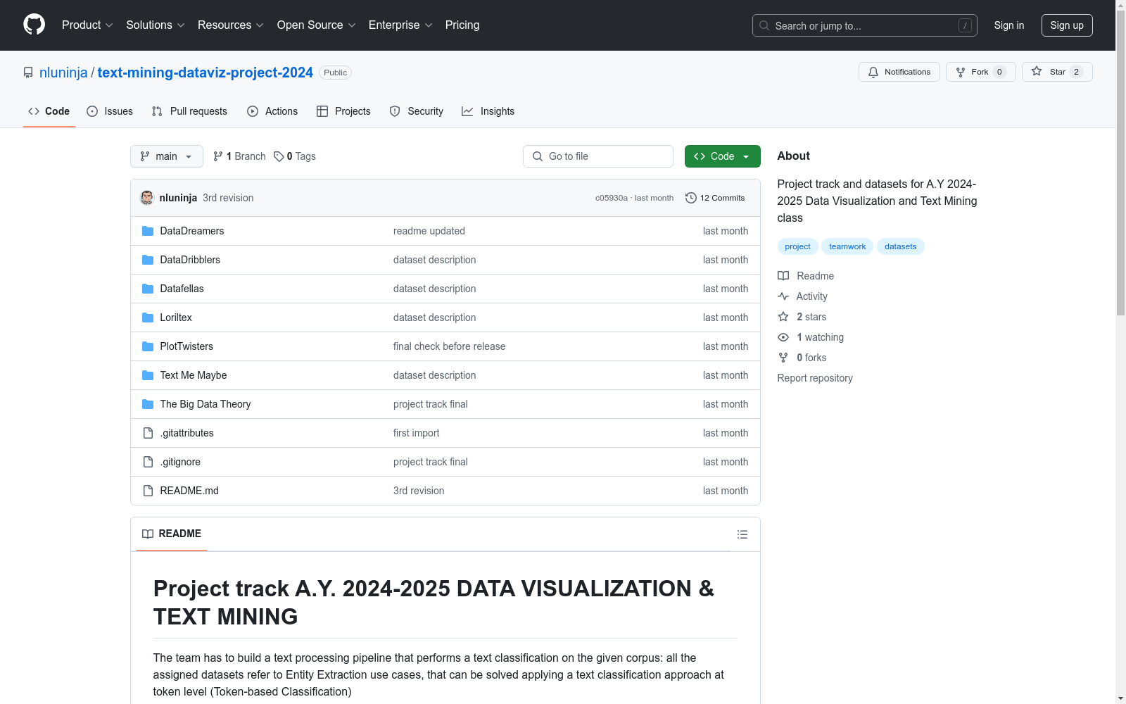Open the datasets topic tag
This screenshot has height=704, width=1126.
[901, 246]
